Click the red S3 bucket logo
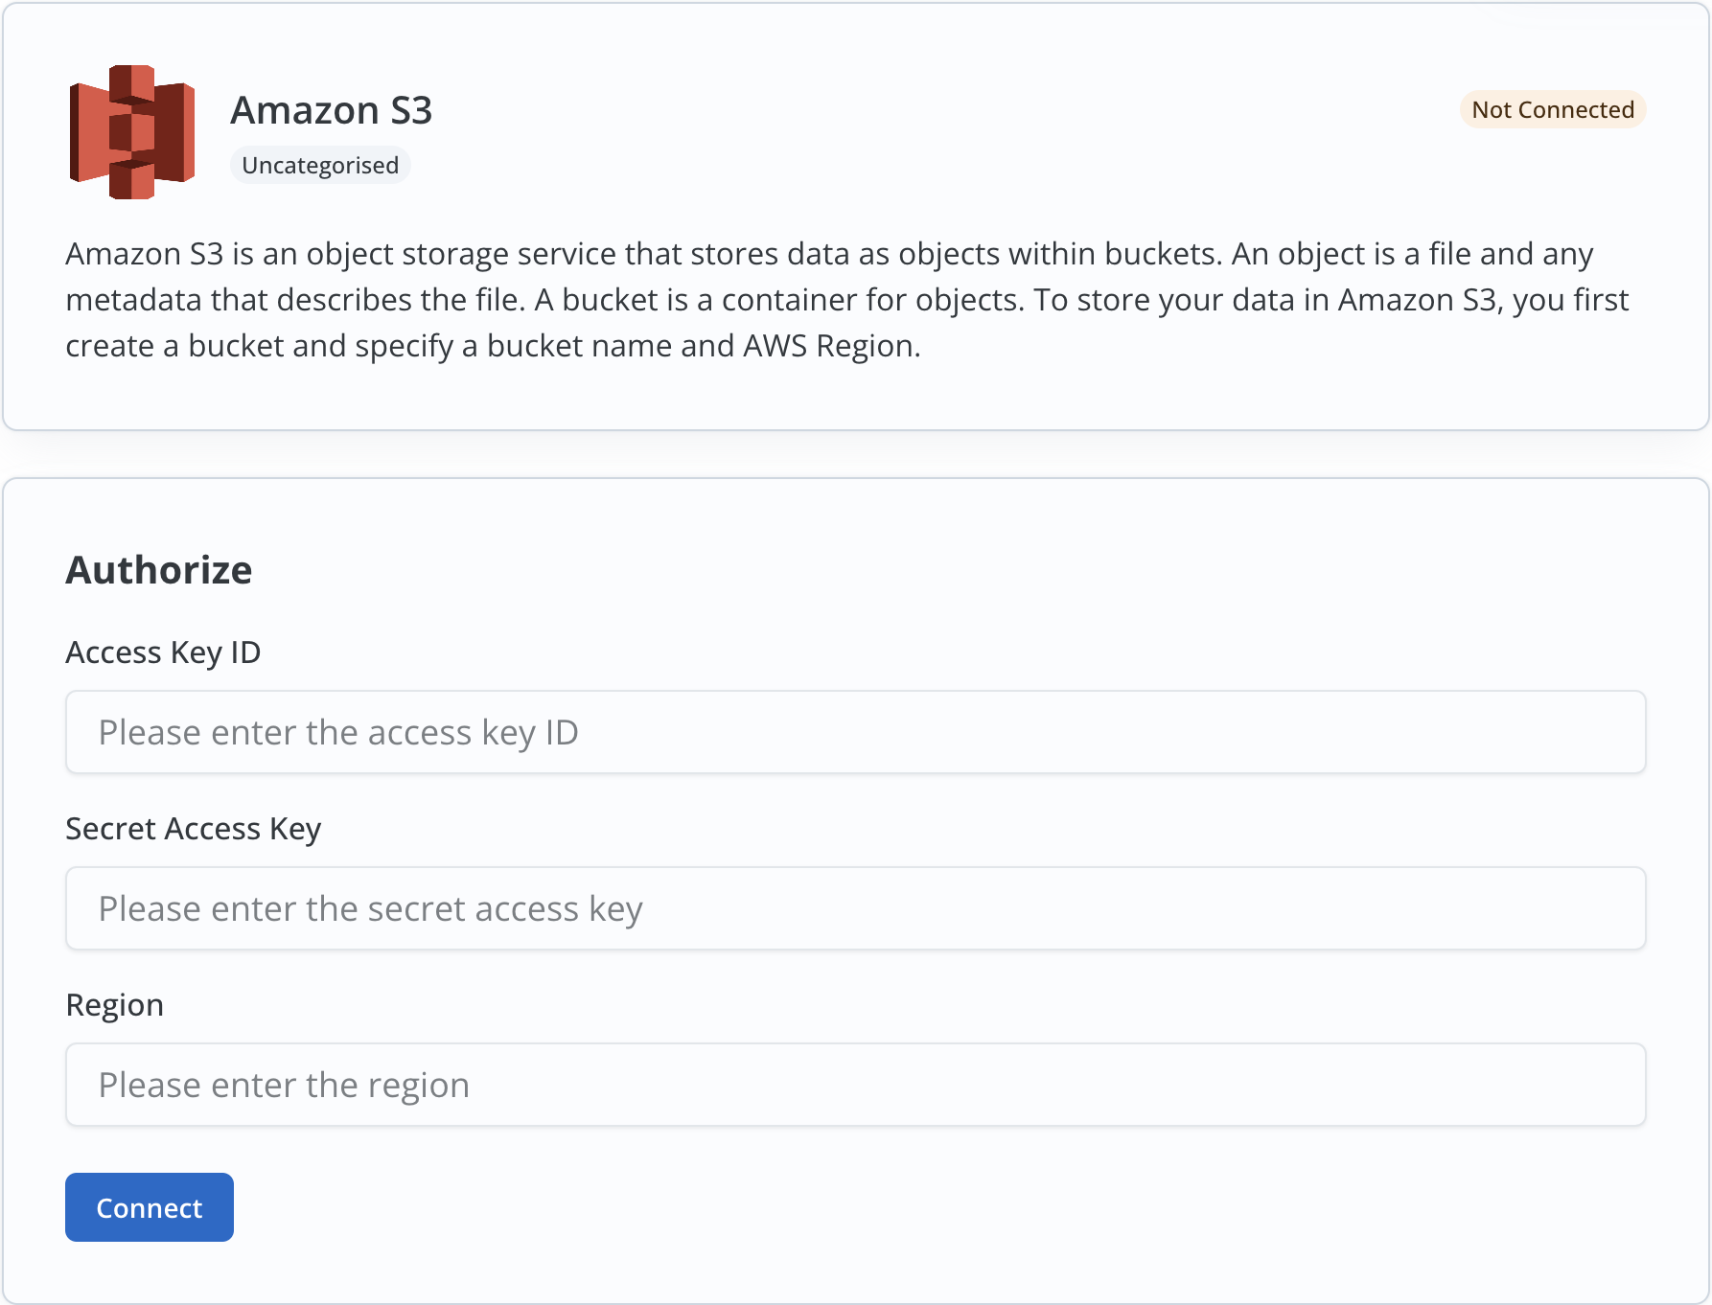This screenshot has height=1305, width=1712. point(132,132)
